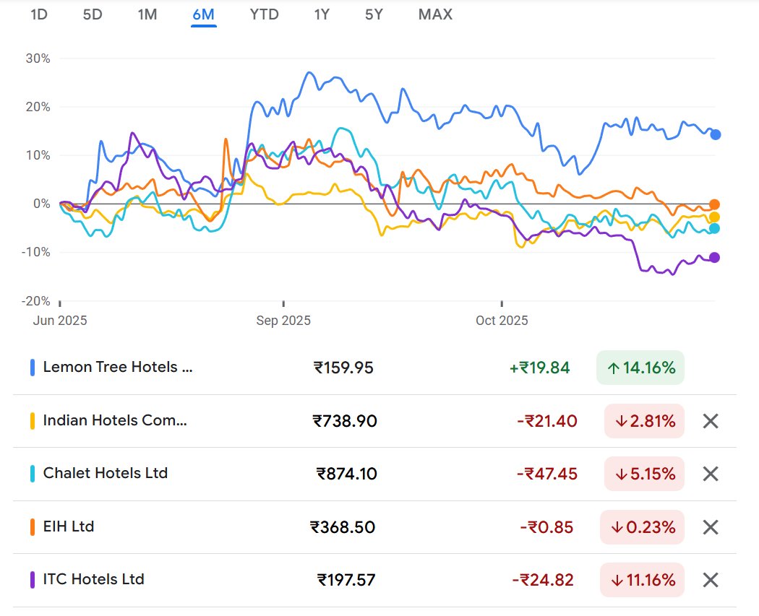Screen dimensions: 759x616
Task: Click the blue Lemon Tree endpoint dot on chart
Action: pos(715,134)
